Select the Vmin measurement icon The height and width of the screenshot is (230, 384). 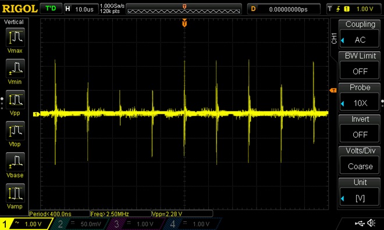point(15,68)
